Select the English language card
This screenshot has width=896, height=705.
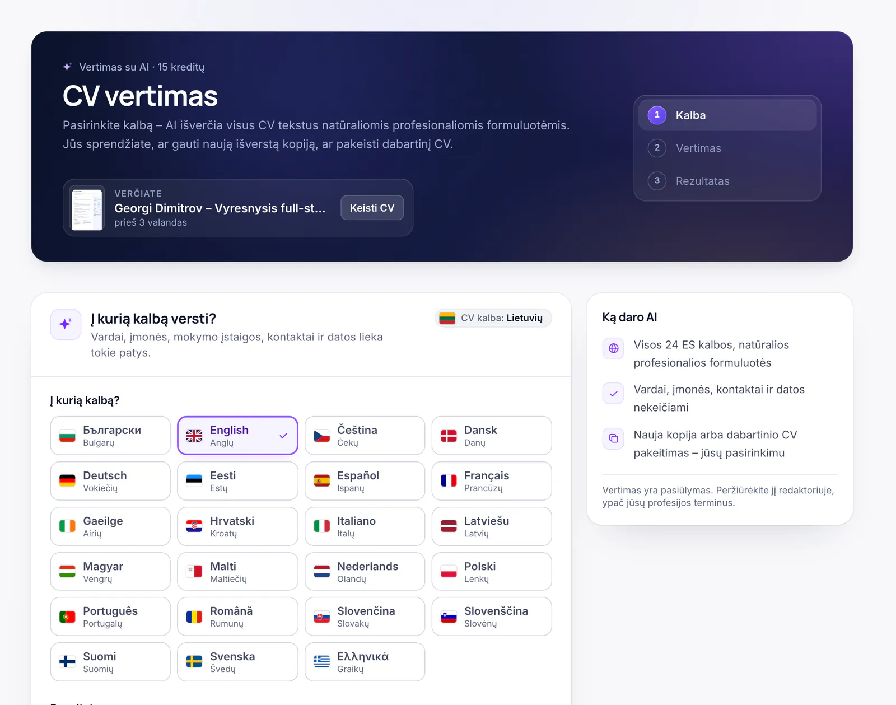(x=237, y=436)
